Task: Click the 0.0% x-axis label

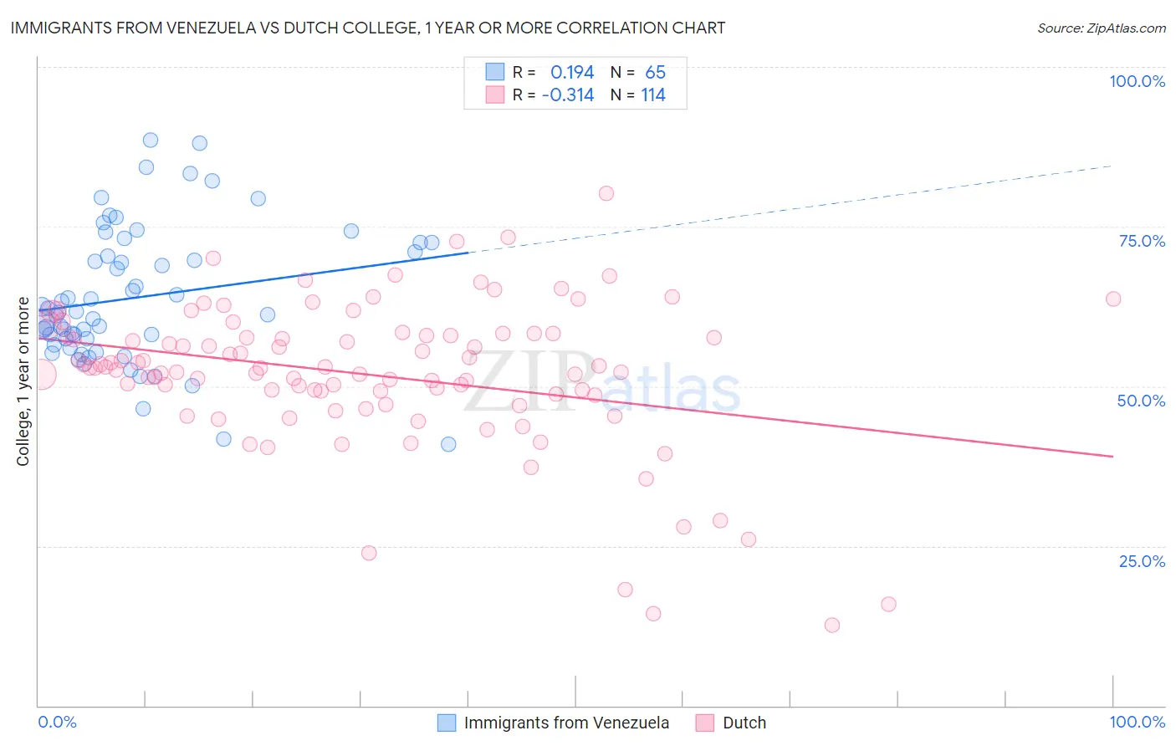Action: pyautogui.click(x=57, y=722)
